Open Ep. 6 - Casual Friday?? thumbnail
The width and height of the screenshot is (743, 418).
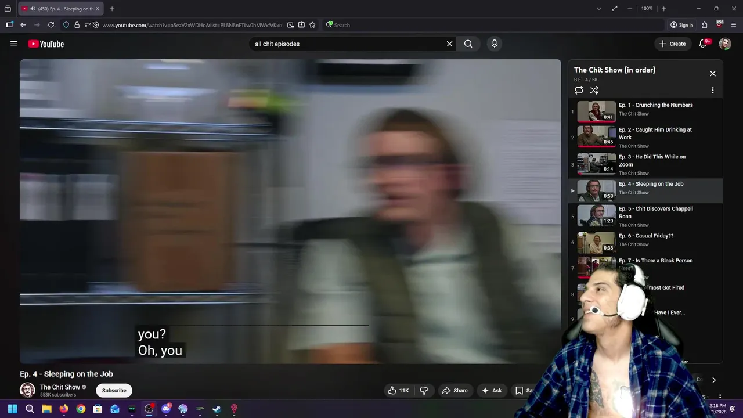point(596,243)
